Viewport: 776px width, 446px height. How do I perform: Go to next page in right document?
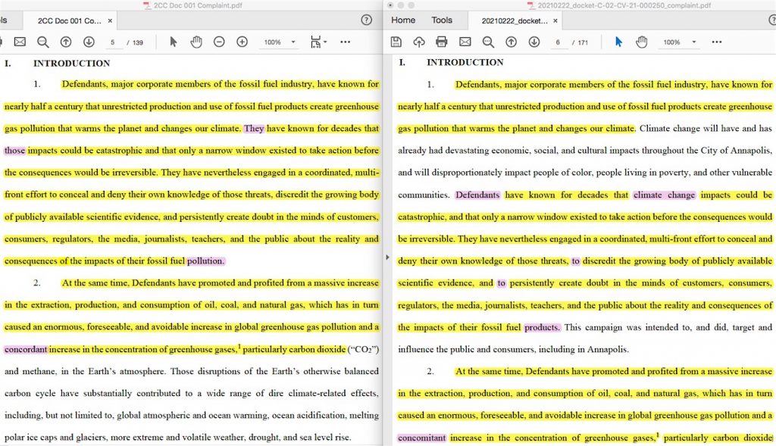533,42
